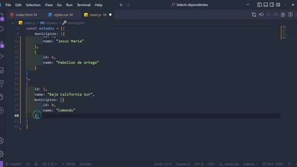
Task: Click the search icon in the command center
Action: [x=173, y=5]
